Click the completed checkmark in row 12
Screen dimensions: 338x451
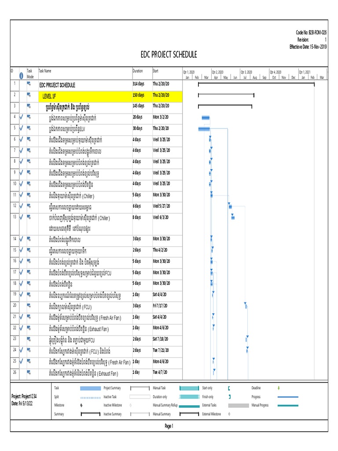click(x=21, y=206)
